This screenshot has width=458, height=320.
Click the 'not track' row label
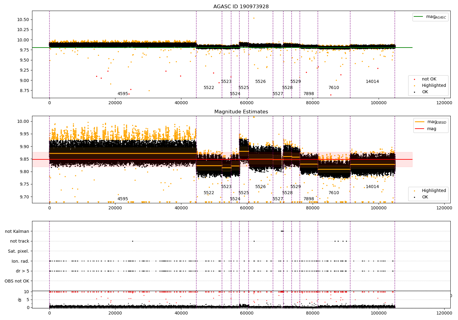click(20, 241)
